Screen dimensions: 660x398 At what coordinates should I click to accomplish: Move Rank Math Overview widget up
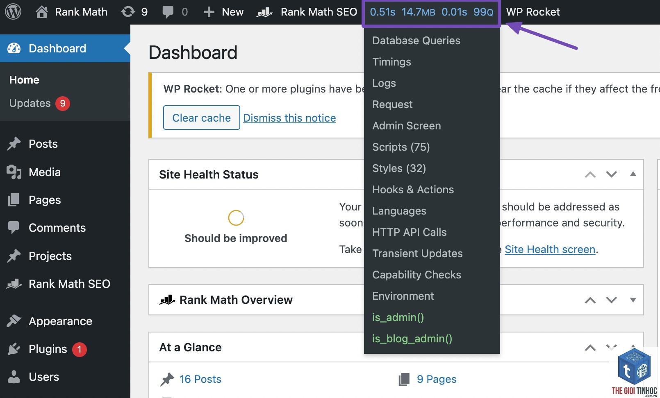590,300
